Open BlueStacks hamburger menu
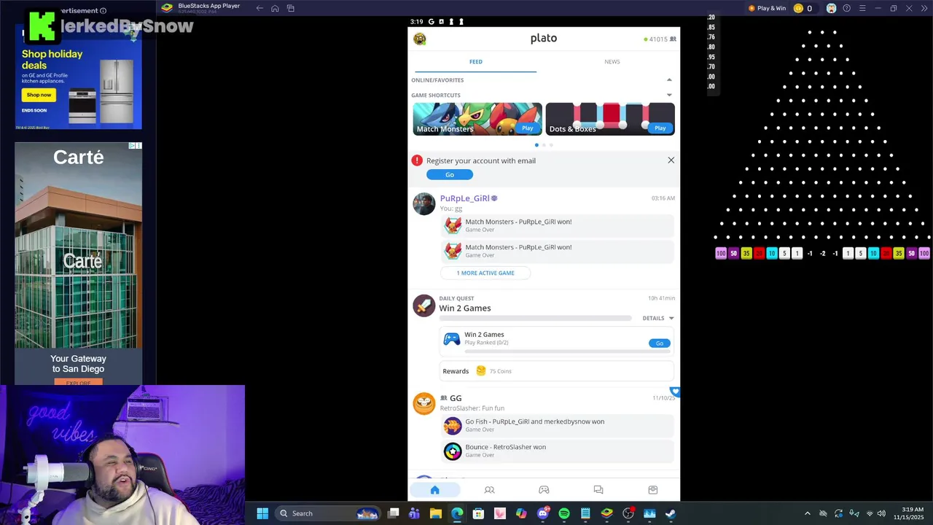 click(x=862, y=8)
